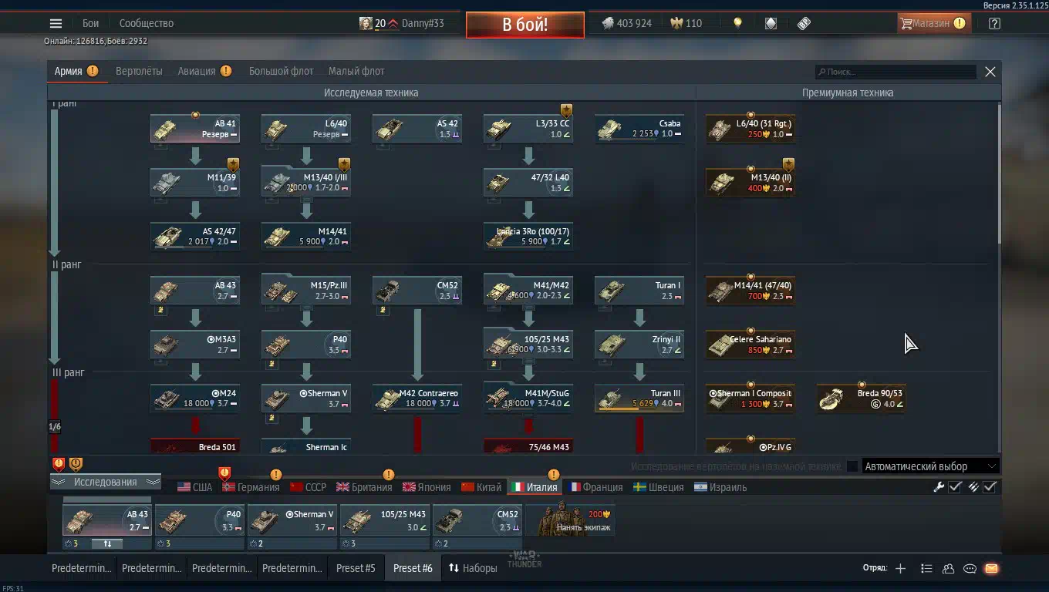
Task: Select the Швеция nation tab
Action: [658, 487]
